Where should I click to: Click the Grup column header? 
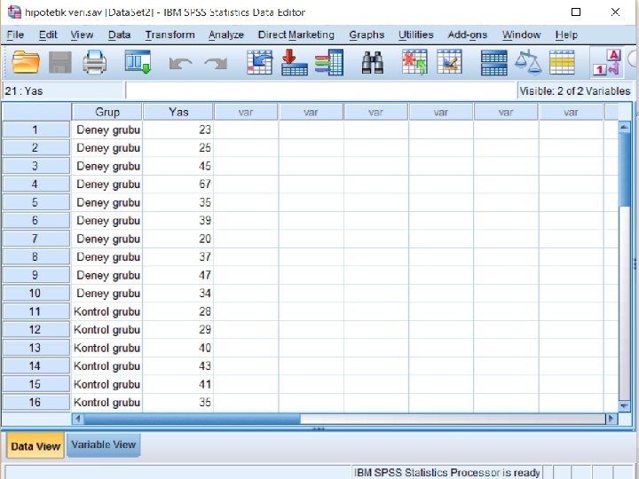point(107,112)
